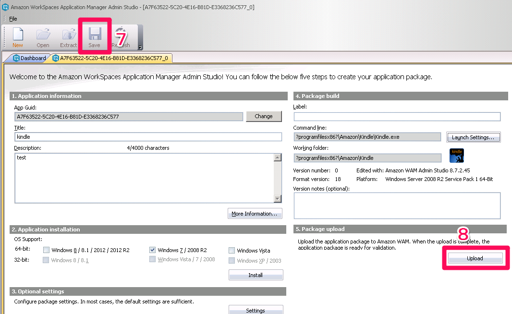Click the '5. Package upload' section header
The width and height of the screenshot is (512, 314).
tap(400, 229)
